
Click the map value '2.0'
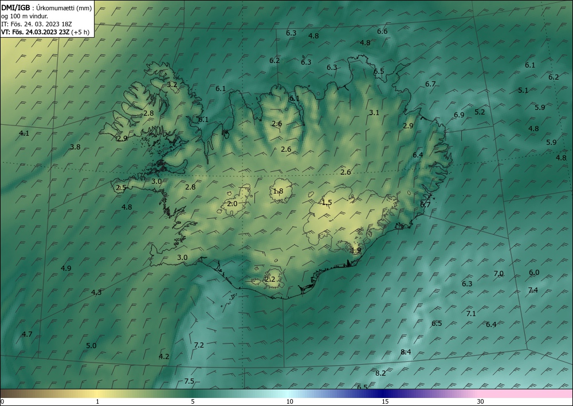[233, 204]
